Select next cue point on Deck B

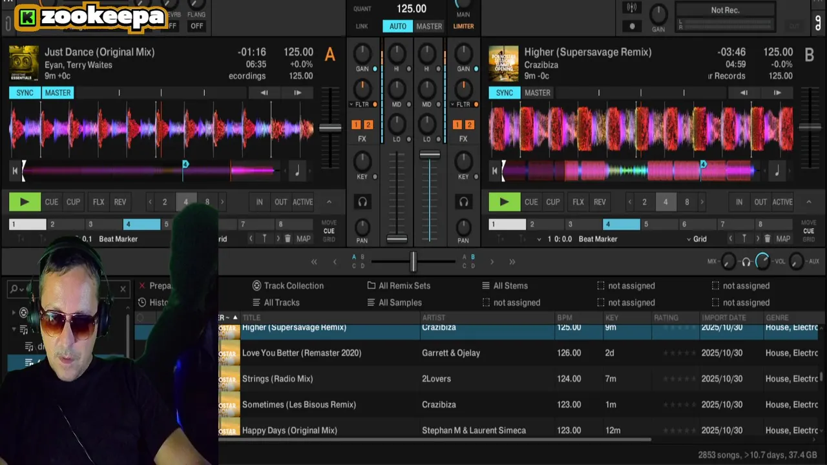(x=758, y=239)
